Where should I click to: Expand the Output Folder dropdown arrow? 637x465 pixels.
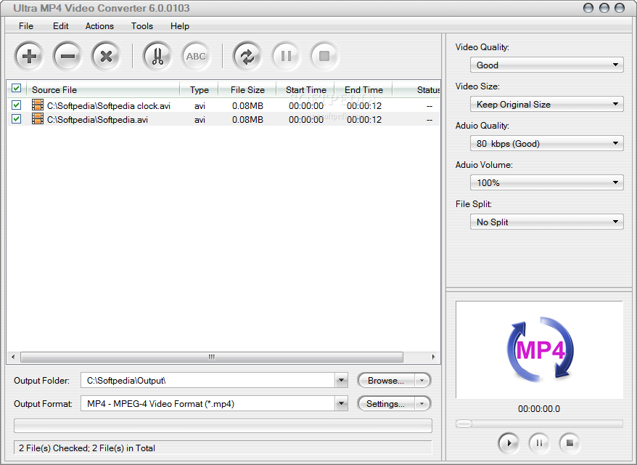341,381
